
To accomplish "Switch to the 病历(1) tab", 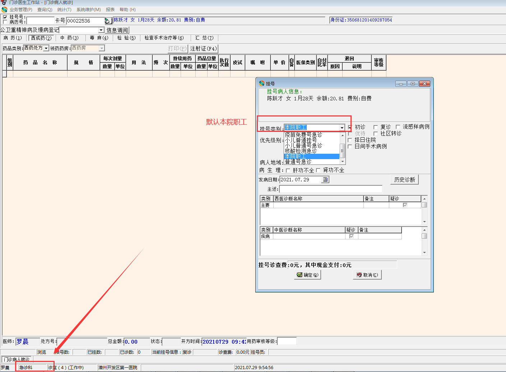I will coord(13,38).
